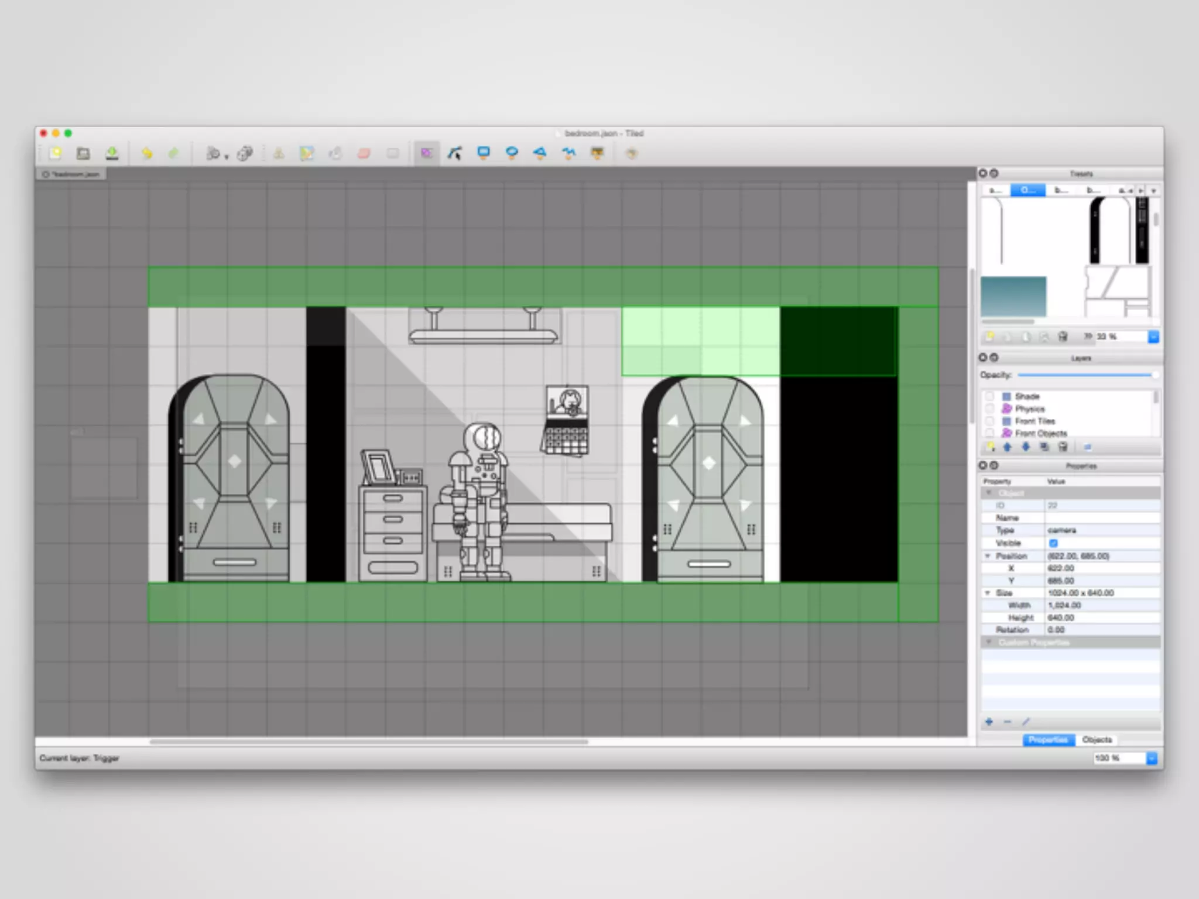Click the Save file toolbar icon
This screenshot has height=899, width=1199.
(112, 153)
